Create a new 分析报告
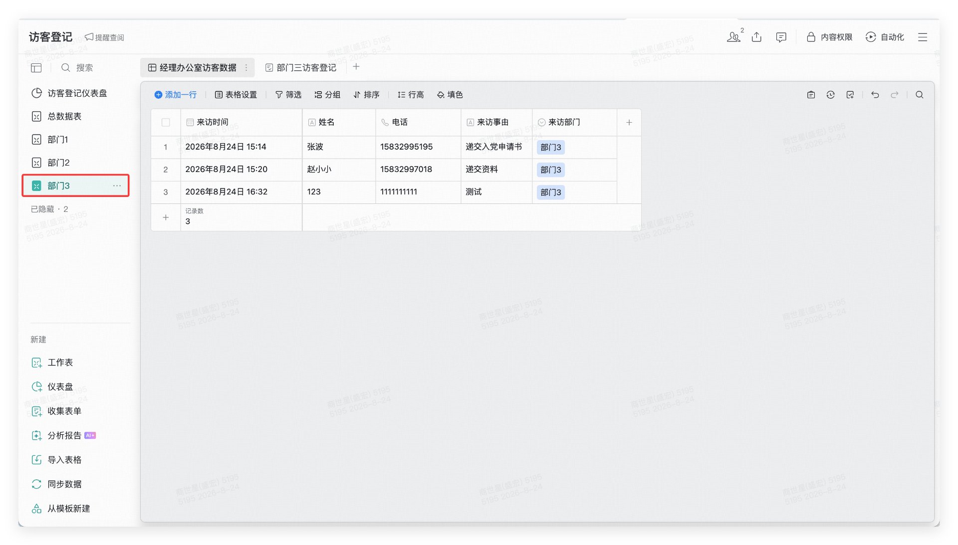 64,436
